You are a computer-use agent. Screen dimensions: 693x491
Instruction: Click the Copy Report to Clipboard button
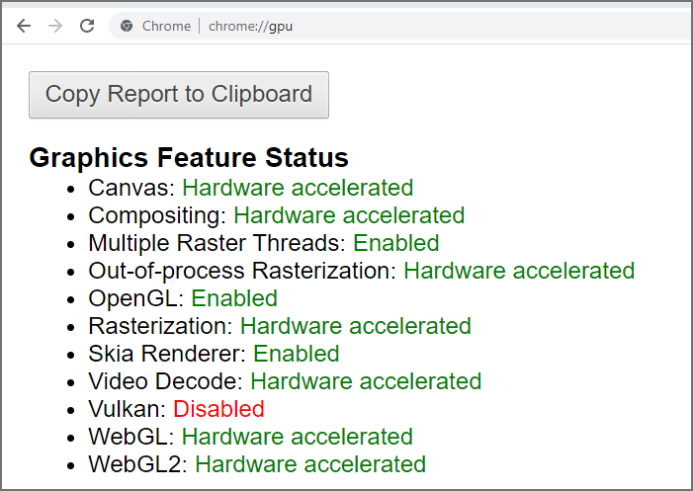coord(179,95)
